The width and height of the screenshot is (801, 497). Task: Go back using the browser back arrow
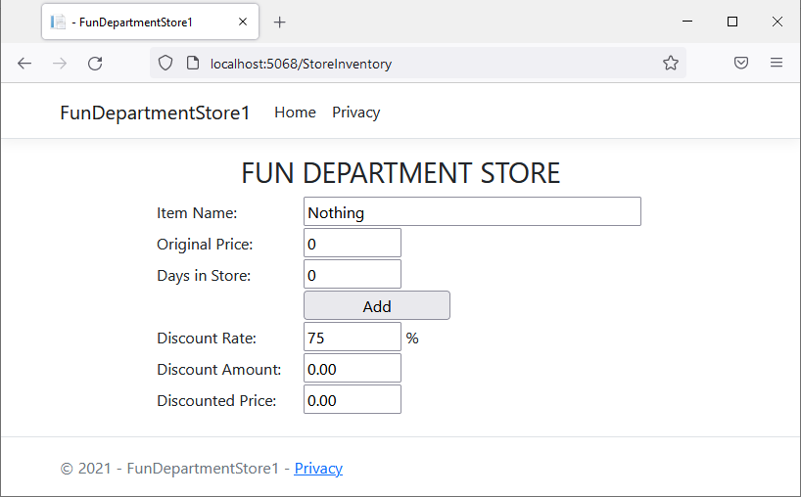click(x=24, y=64)
